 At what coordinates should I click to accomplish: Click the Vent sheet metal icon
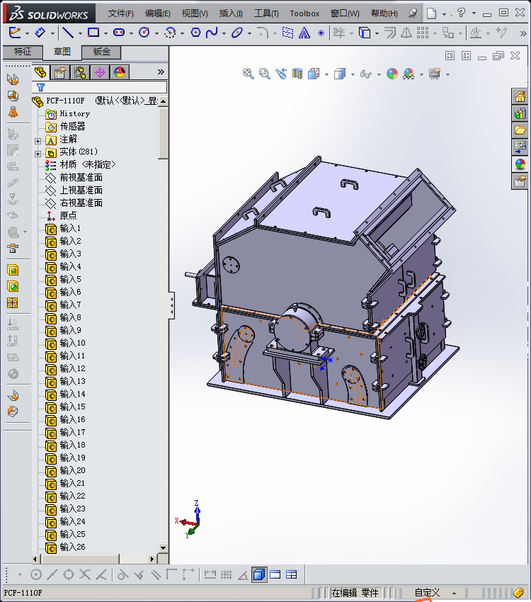coord(13,302)
